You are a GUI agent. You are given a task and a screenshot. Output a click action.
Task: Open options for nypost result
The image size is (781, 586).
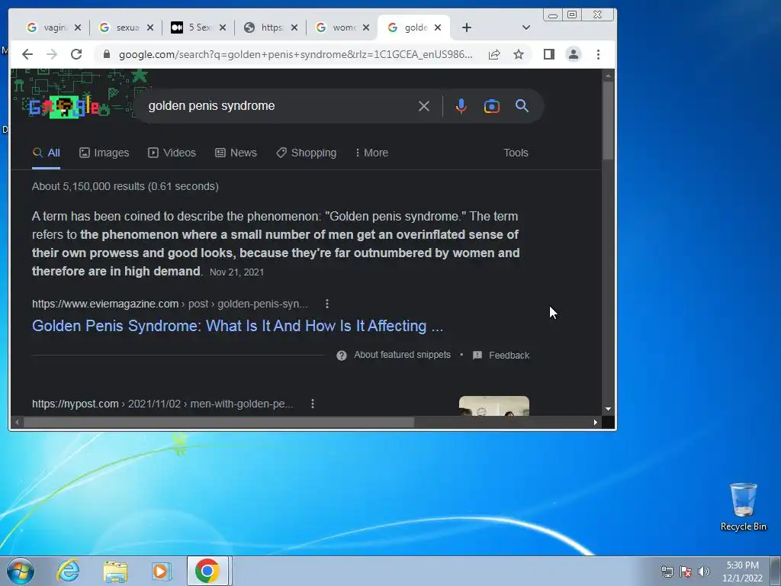(312, 404)
